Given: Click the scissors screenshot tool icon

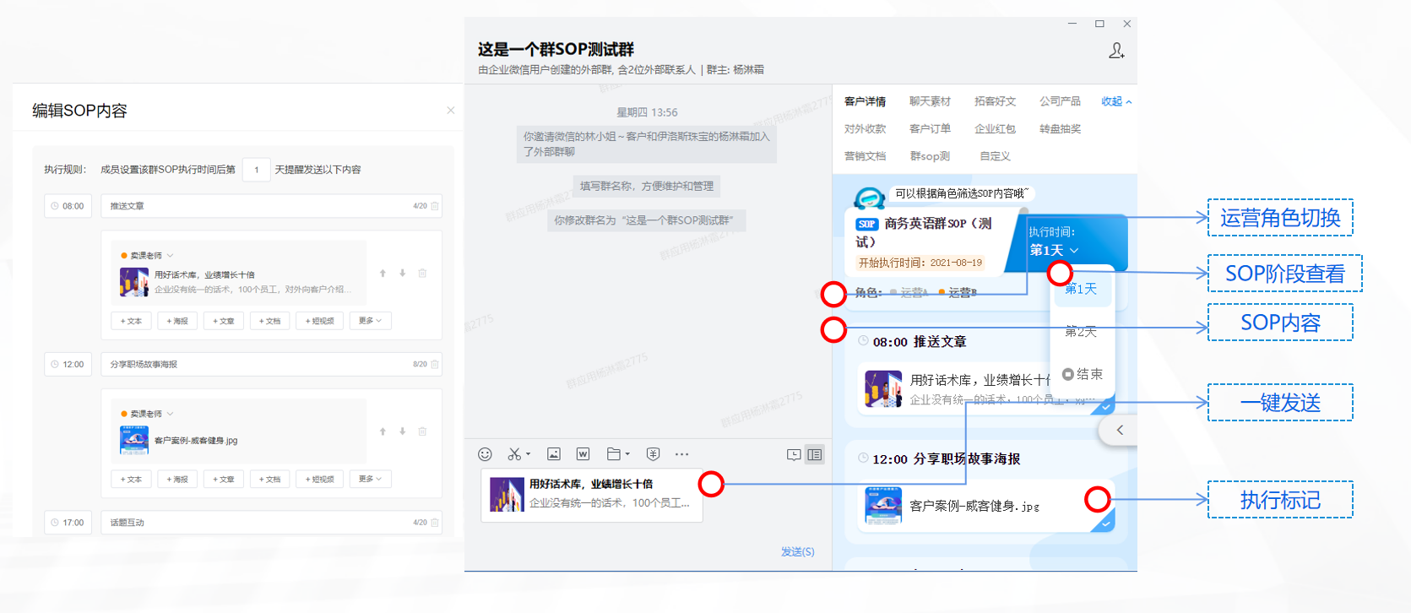Looking at the screenshot, I should coord(514,454).
